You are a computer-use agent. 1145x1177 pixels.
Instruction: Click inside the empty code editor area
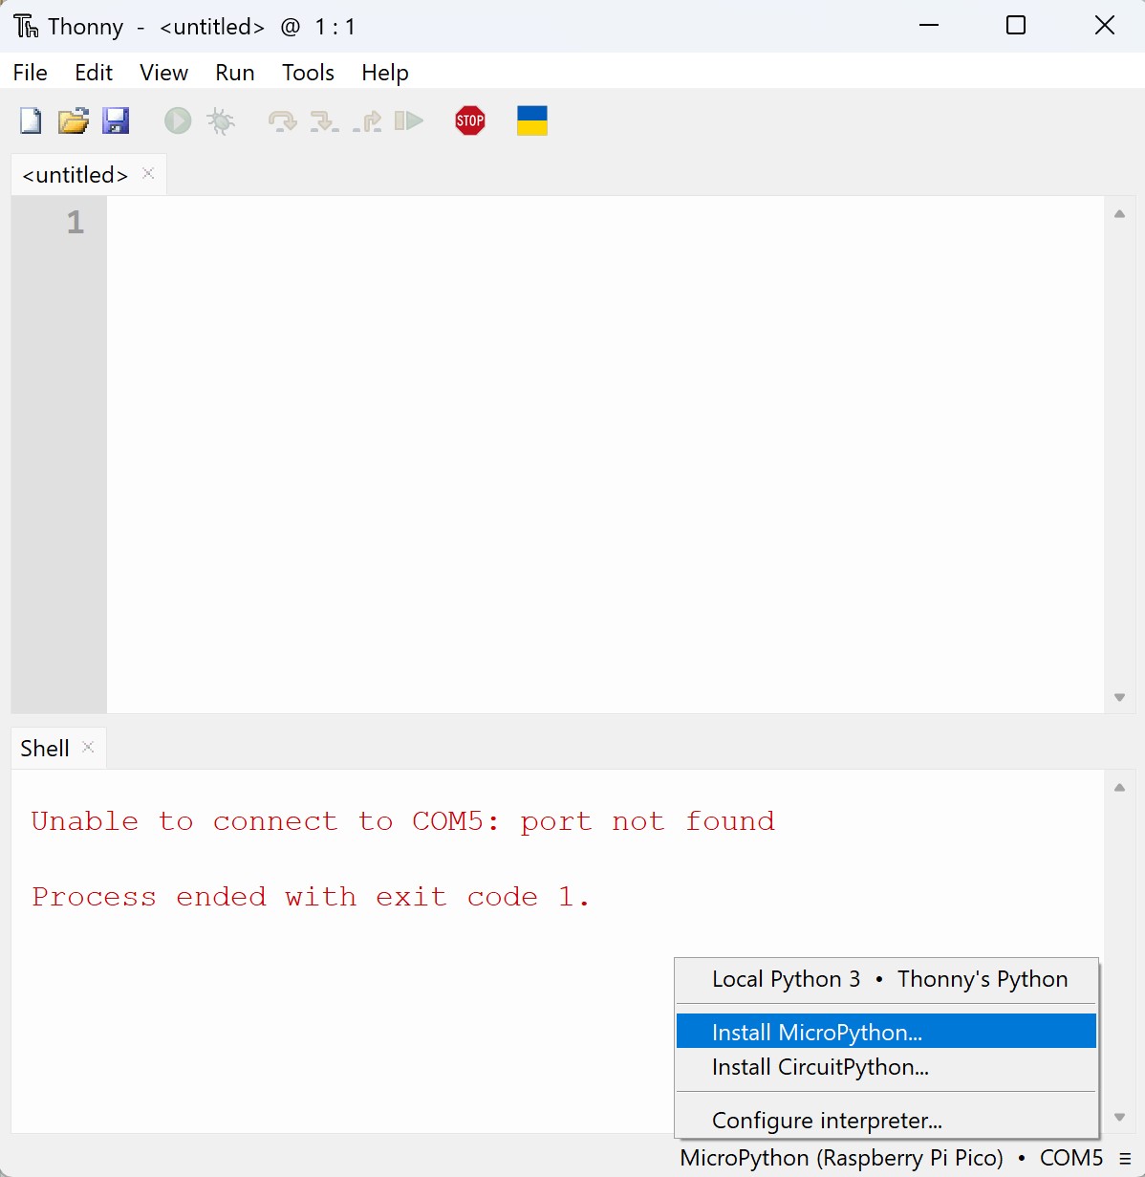click(x=605, y=454)
